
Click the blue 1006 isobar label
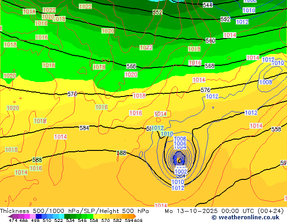[x=180, y=144]
